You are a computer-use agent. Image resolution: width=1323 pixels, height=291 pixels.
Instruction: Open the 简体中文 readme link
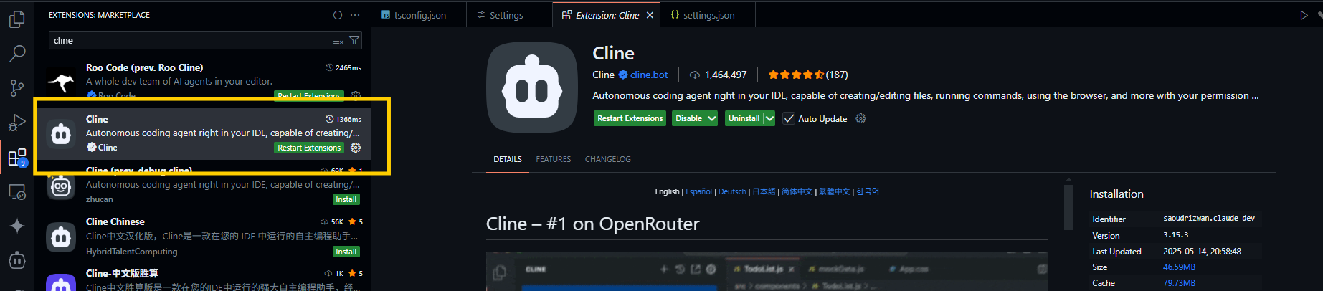(797, 191)
